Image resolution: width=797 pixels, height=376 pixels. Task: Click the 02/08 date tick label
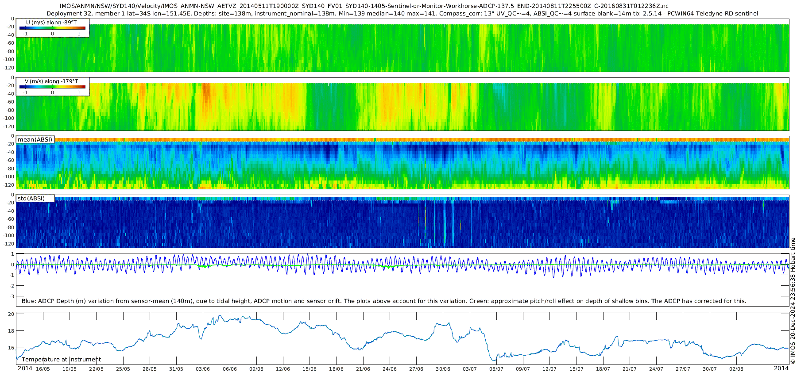click(x=736, y=369)
